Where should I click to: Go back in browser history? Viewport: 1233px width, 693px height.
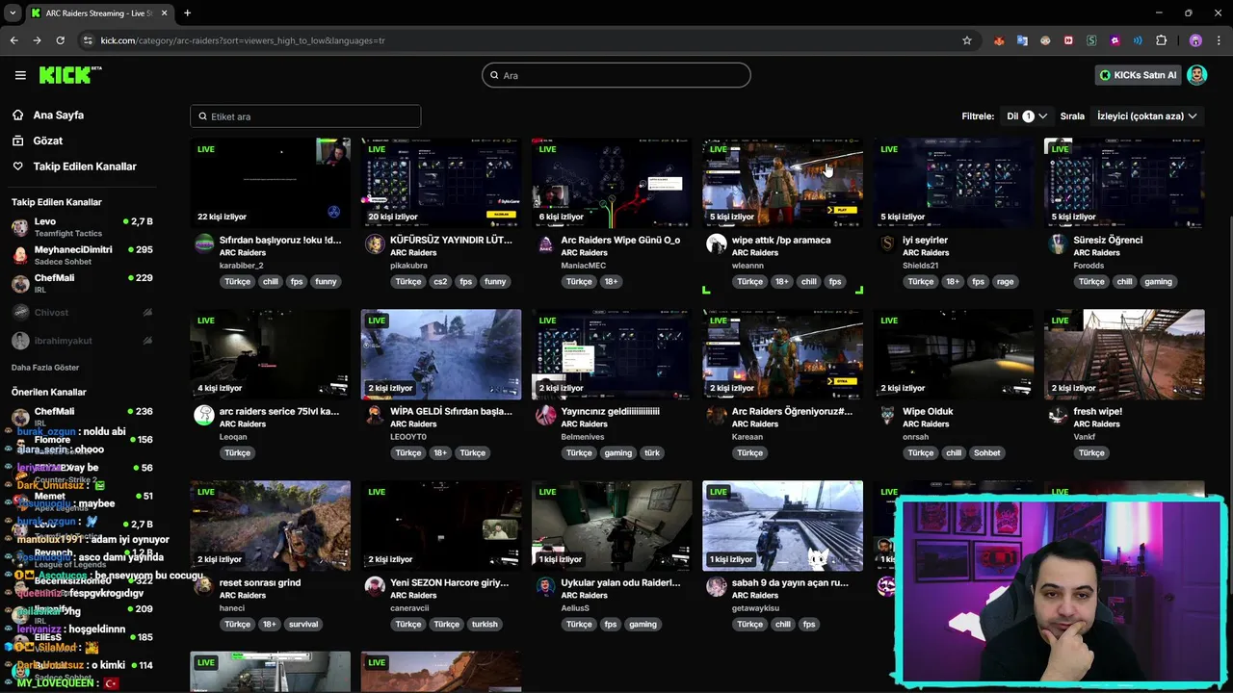point(13,40)
